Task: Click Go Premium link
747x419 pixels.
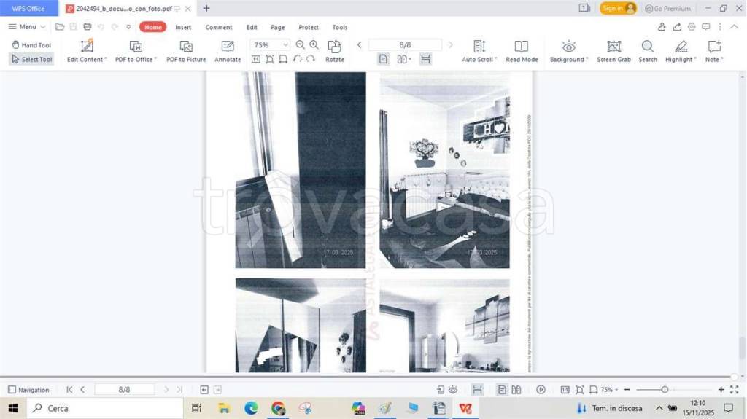Action: [667, 8]
